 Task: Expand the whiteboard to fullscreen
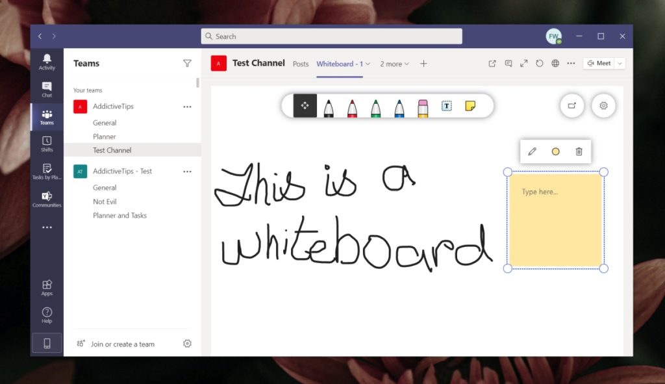point(524,63)
